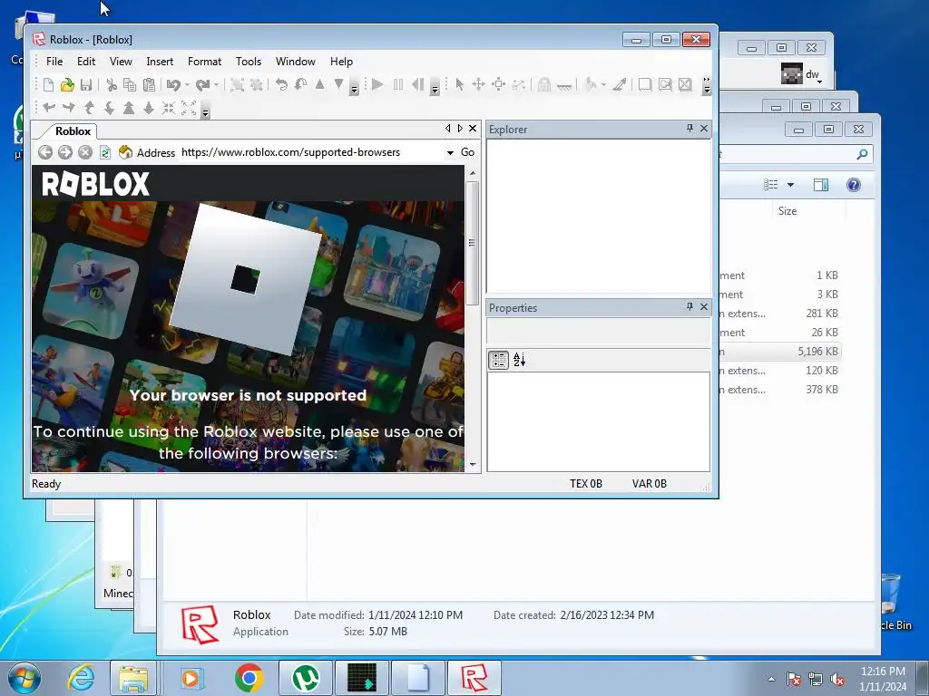Open the Edit menu
This screenshot has width=929, height=696.
(86, 62)
